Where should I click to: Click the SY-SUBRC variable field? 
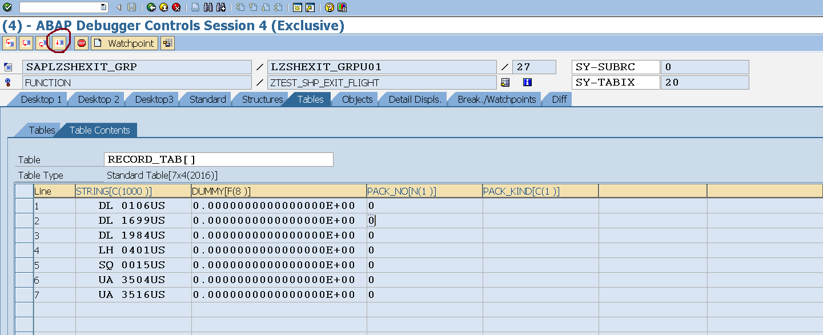[616, 67]
